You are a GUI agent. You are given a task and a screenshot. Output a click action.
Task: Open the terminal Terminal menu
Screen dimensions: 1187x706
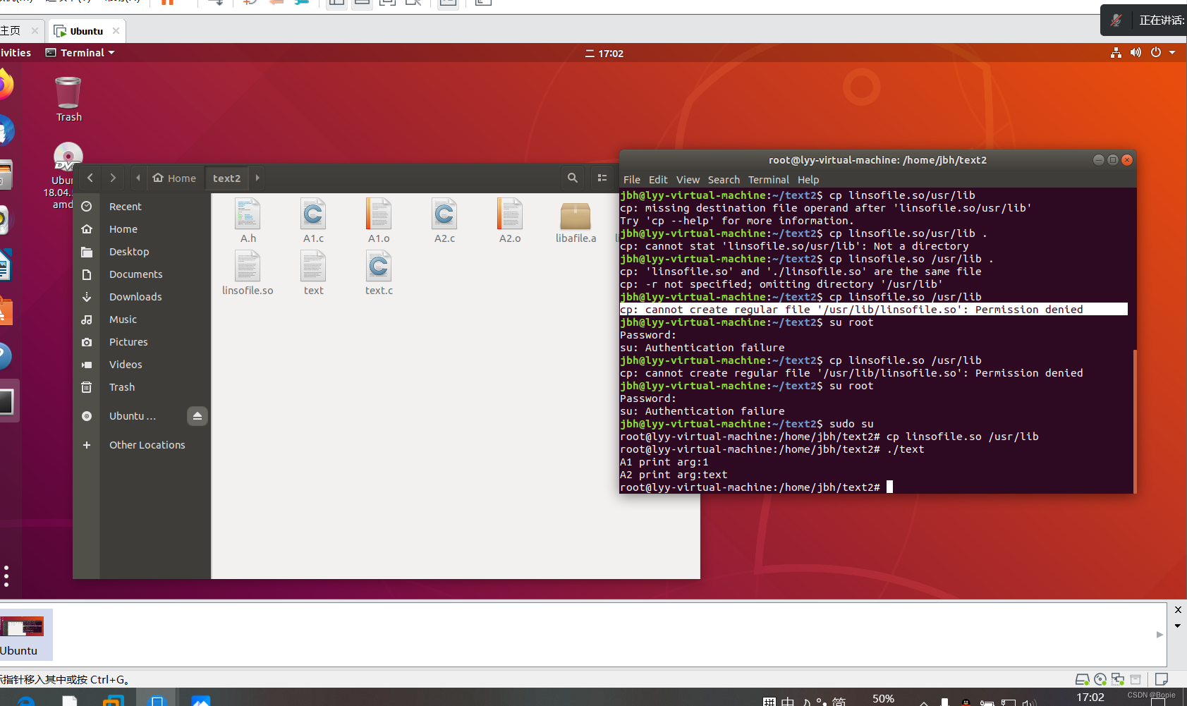pyautogui.click(x=768, y=180)
